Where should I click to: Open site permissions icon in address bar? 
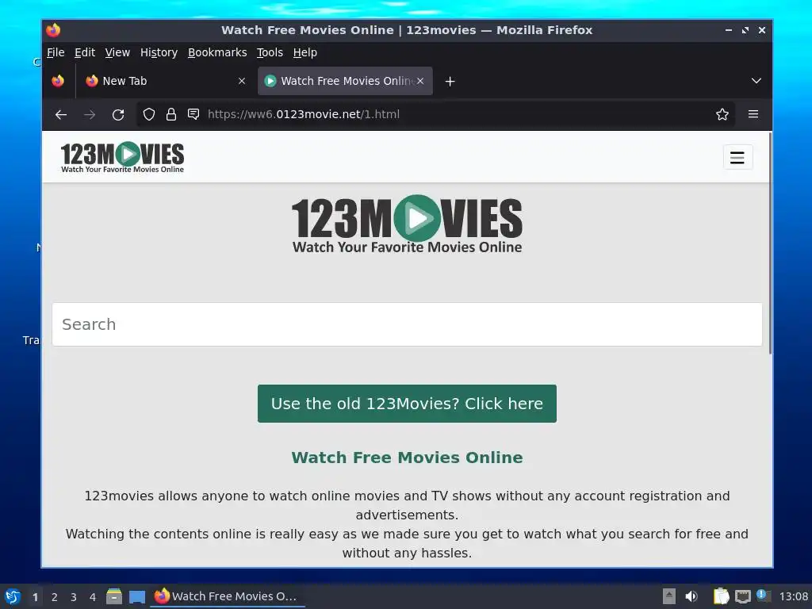click(193, 114)
